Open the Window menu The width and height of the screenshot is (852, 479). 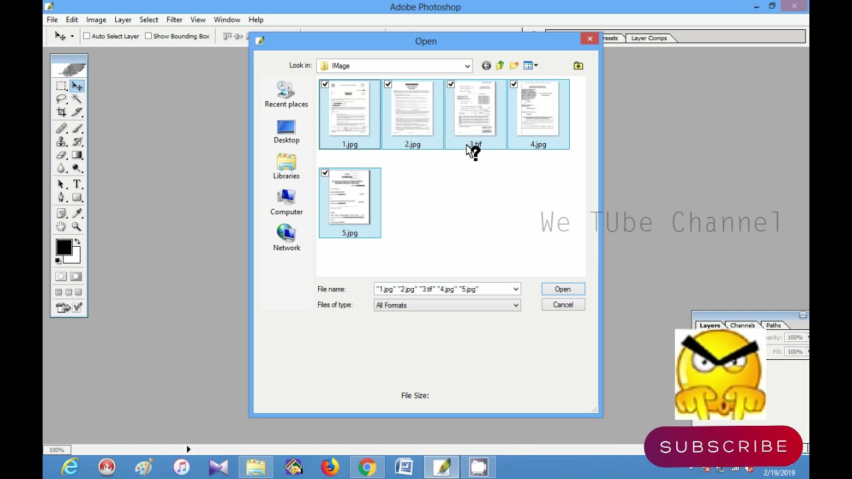point(227,20)
